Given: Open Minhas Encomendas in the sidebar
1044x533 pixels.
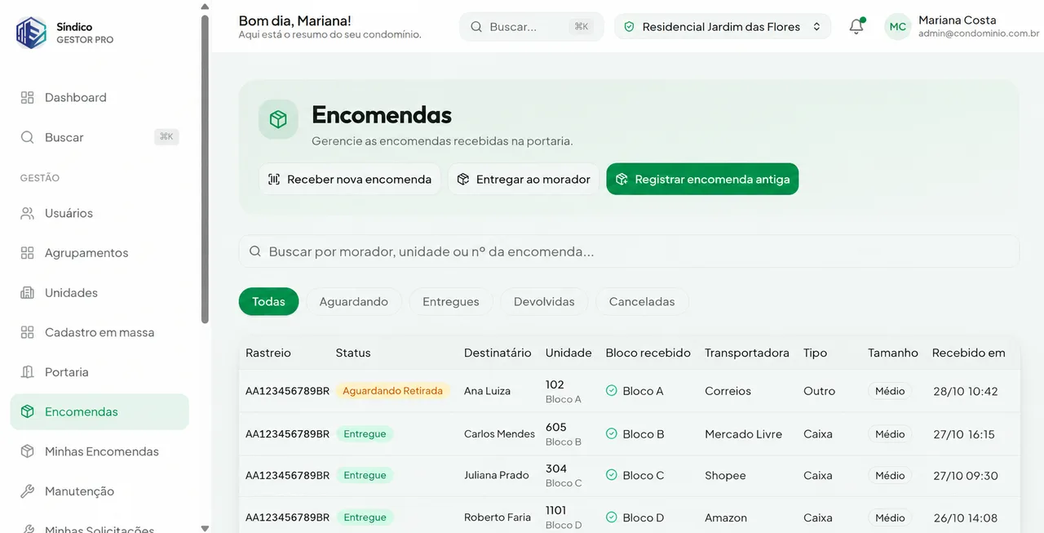Looking at the screenshot, I should point(100,451).
